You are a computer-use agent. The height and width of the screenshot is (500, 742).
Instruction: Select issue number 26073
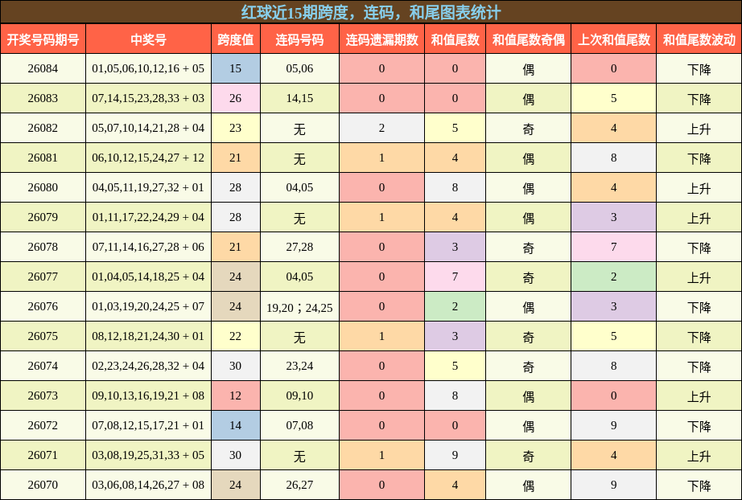pyautogui.click(x=43, y=396)
